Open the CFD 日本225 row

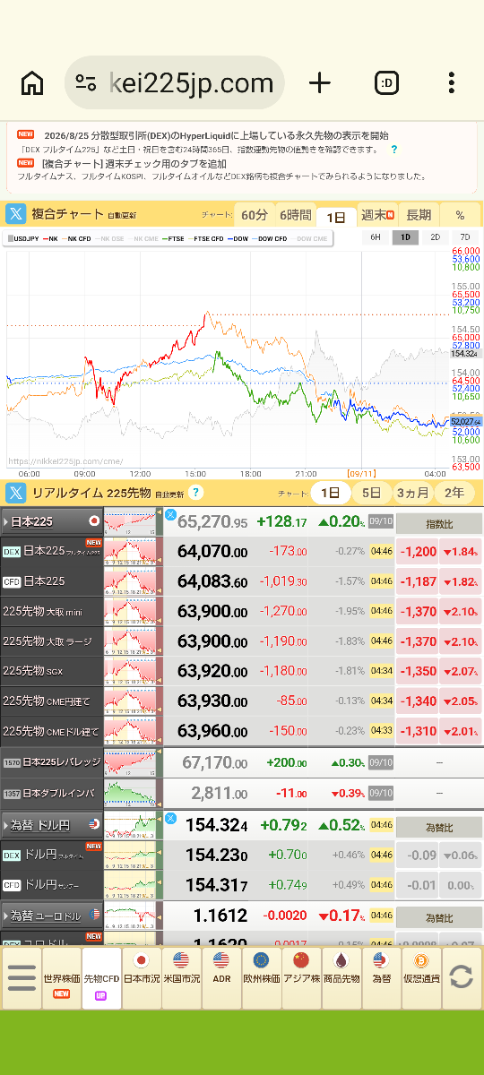(x=242, y=582)
